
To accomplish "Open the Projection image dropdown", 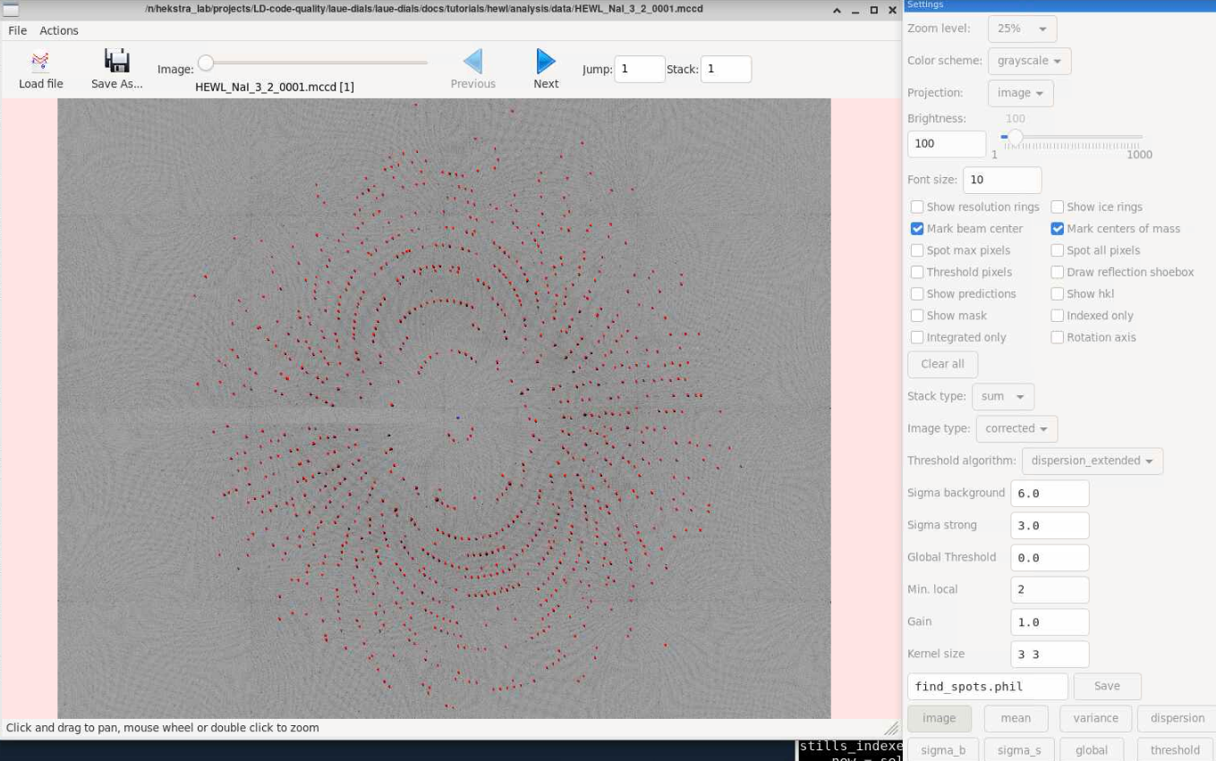I will [x=1020, y=93].
